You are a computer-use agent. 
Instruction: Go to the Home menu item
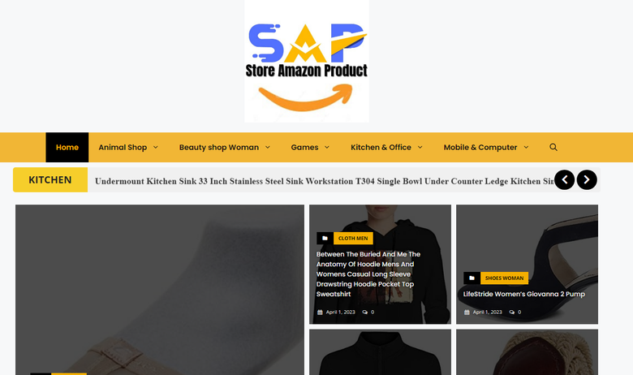[67, 148]
